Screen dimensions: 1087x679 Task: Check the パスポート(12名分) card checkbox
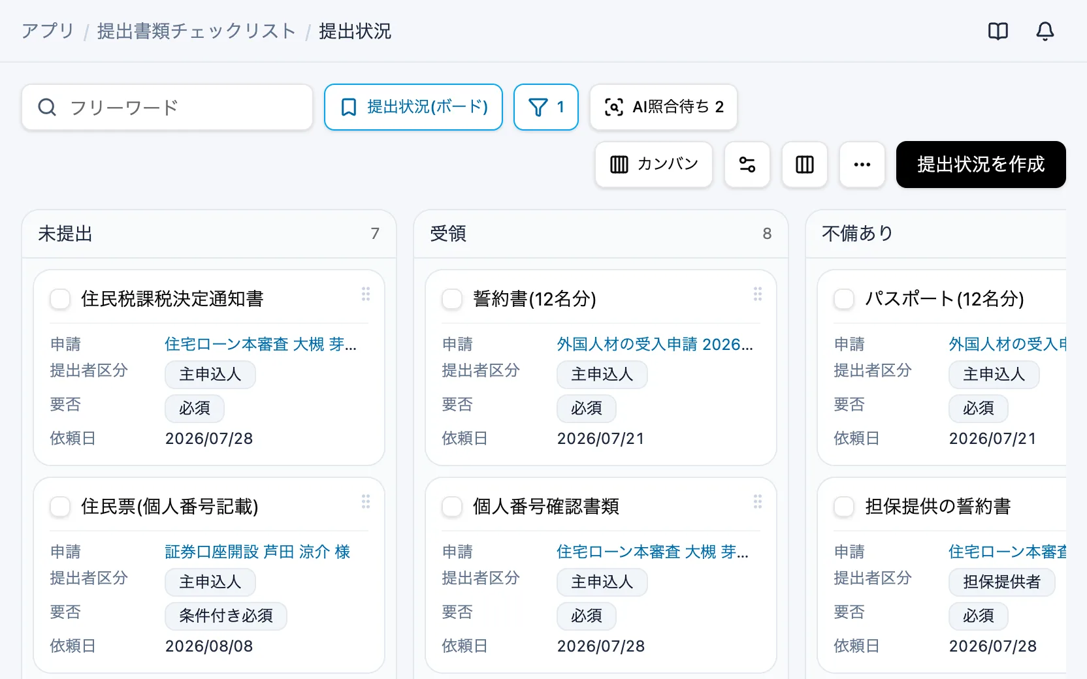pyautogui.click(x=844, y=299)
